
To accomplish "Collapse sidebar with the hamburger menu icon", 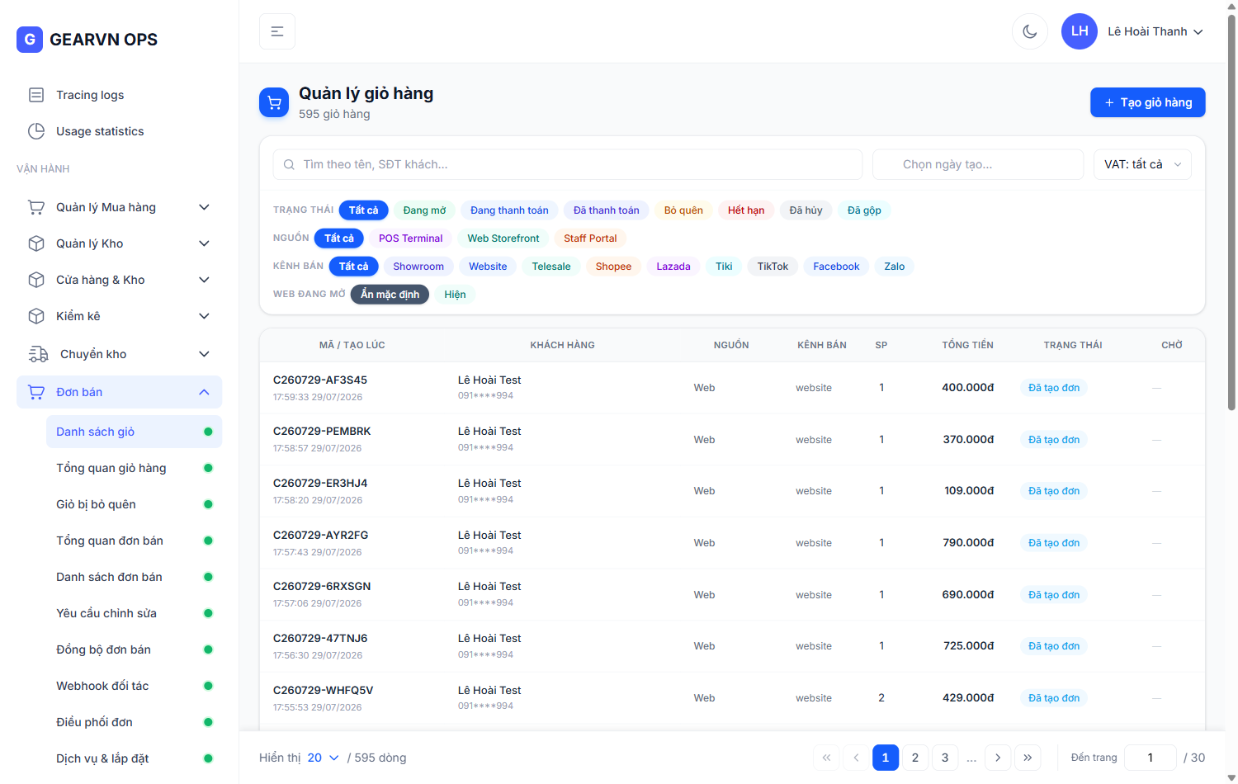I will (277, 31).
